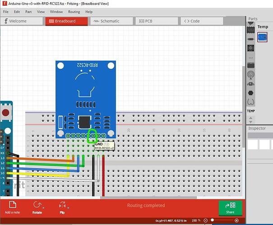Open the pushbutton parts bin
Viewport: 273px width, 225px height.
[x=251, y=48]
